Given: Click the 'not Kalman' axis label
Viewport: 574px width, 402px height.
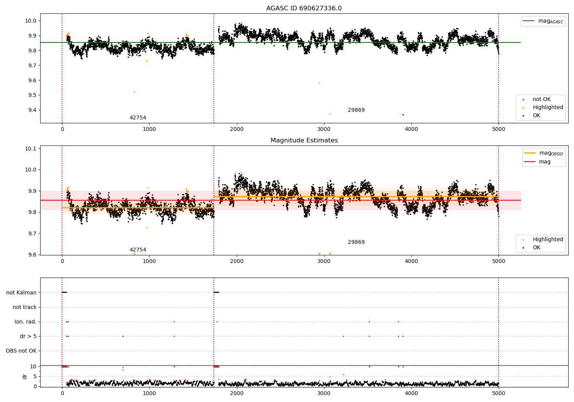Looking at the screenshot, I should pyautogui.click(x=21, y=293).
